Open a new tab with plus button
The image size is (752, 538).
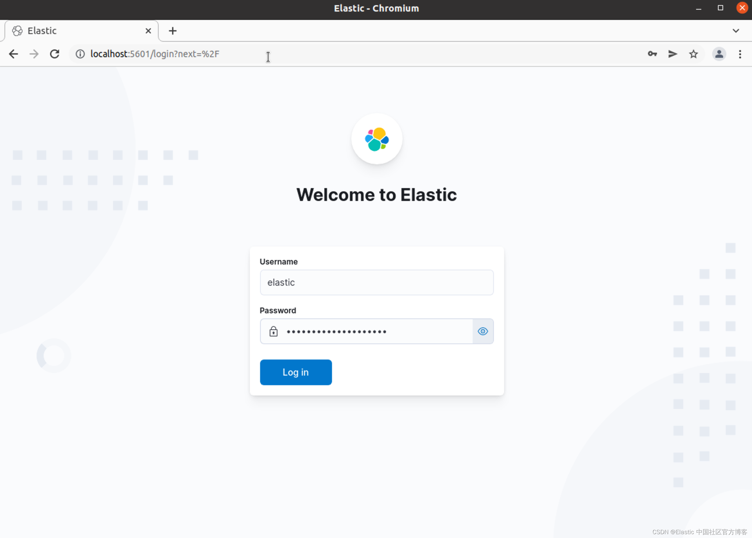173,31
